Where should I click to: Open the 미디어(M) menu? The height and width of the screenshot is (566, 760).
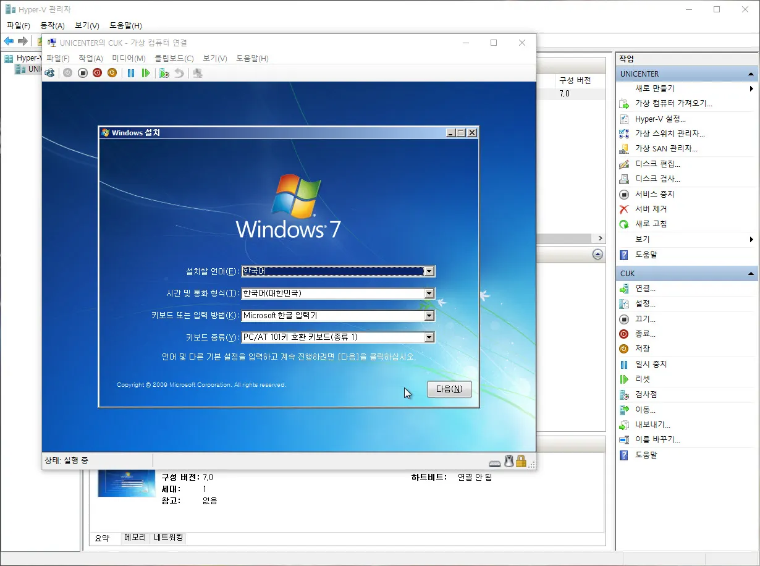(127, 58)
